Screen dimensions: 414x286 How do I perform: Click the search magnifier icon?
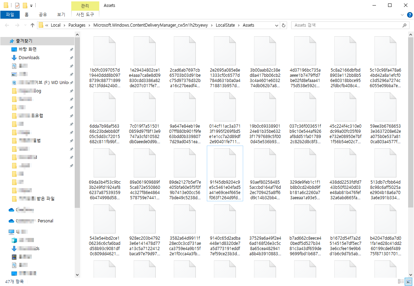(x=404, y=25)
